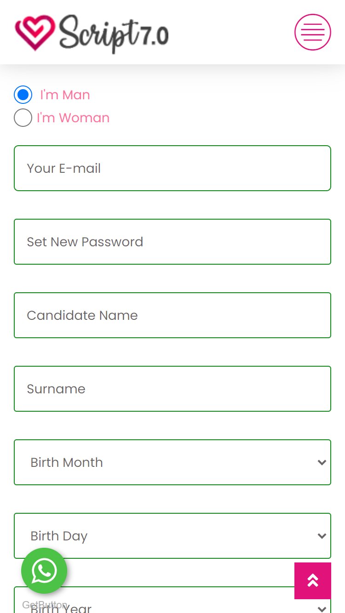This screenshot has width=345, height=613.
Task: Focus the Surname input field
Action: coord(172,389)
